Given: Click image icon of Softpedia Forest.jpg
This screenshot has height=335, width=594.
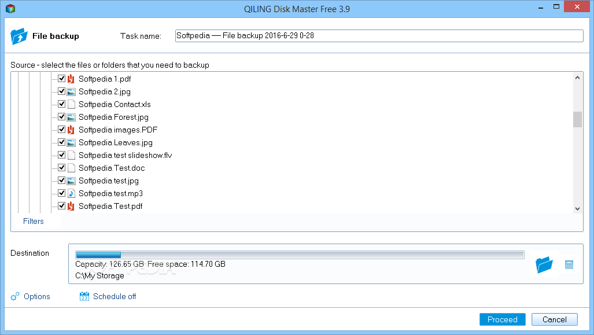Looking at the screenshot, I should tap(71, 117).
